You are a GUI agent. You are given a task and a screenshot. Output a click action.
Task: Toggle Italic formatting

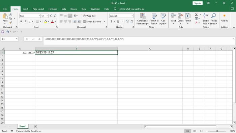(x=25, y=22)
